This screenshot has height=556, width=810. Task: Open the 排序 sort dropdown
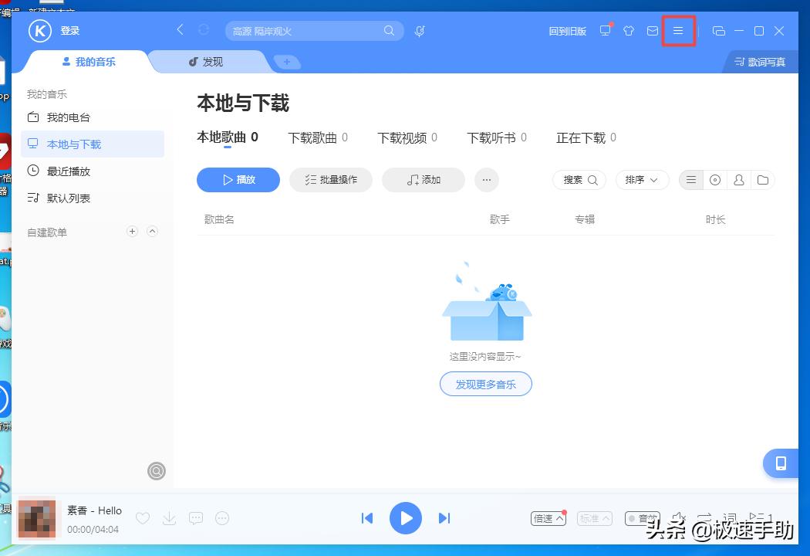coord(642,180)
